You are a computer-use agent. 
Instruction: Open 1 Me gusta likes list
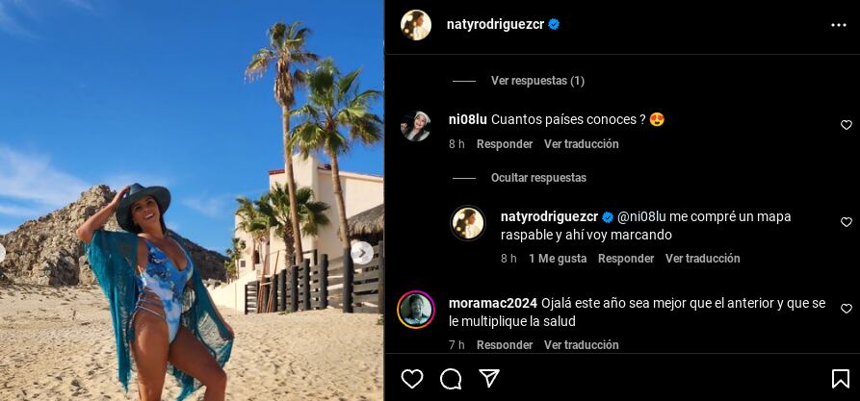558,258
